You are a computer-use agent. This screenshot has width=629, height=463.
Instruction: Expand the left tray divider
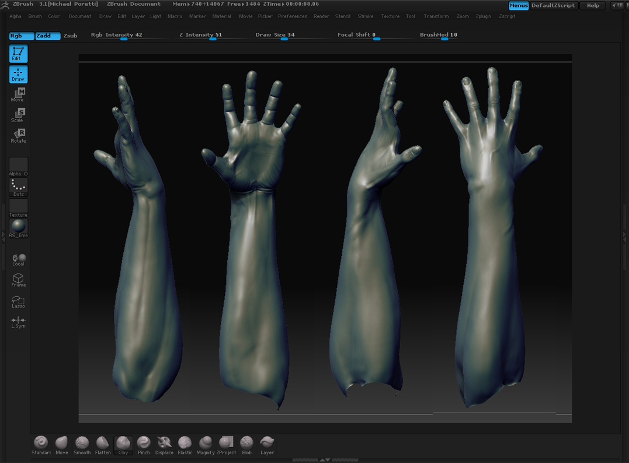pos(4,237)
